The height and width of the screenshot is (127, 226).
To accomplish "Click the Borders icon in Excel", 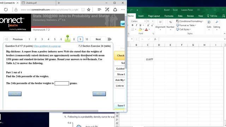I will [132, 29].
